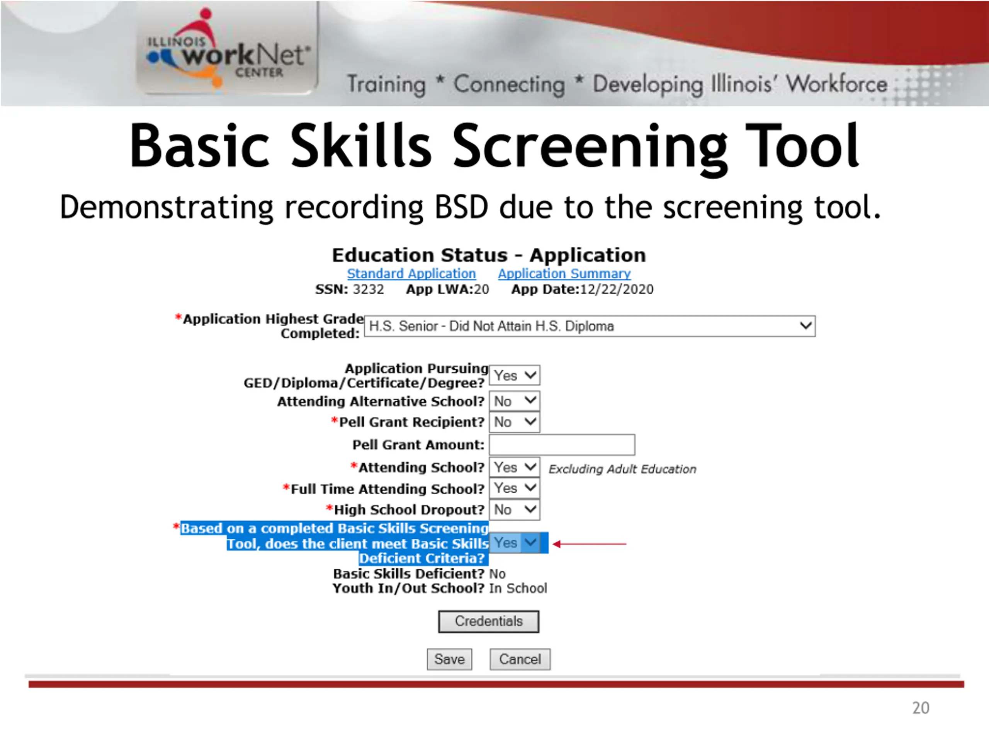The width and height of the screenshot is (989, 742).
Task: Expand Application Highest Grade Completed dropdown
Action: click(590, 326)
